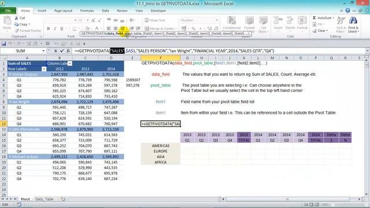Open the Number format dropdown
Viewport: 370px width, 208px height.
217,20
